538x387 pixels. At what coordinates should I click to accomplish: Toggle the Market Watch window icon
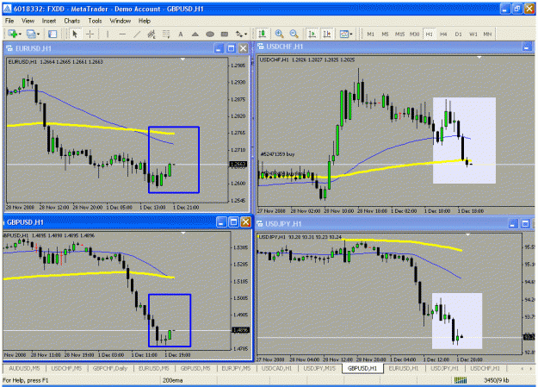click(53, 34)
